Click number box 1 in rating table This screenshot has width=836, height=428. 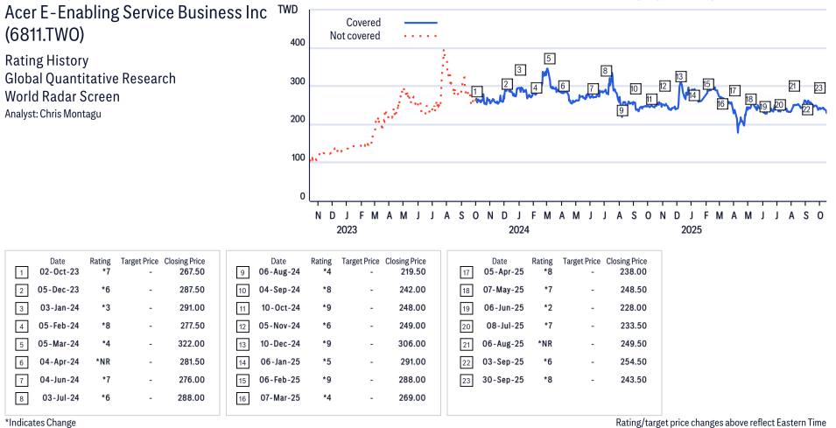point(21,272)
